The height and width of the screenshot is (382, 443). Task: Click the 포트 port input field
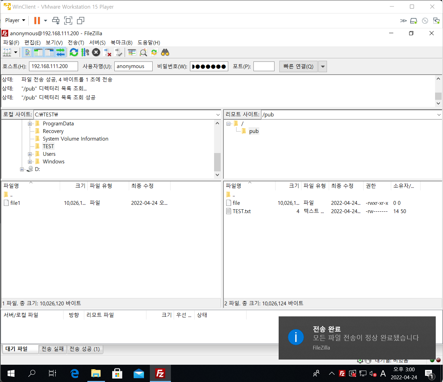click(x=264, y=66)
